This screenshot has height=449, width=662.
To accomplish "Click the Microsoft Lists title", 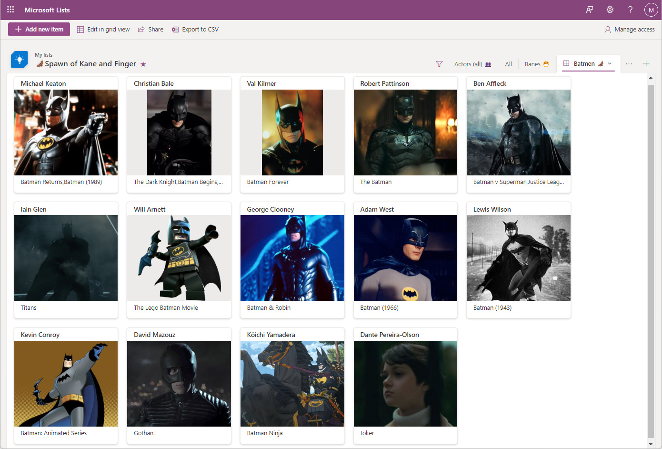I will (x=47, y=10).
